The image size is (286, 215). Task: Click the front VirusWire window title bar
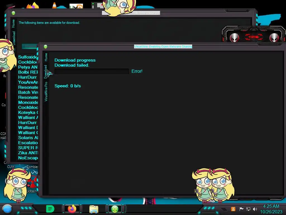pos(163,47)
